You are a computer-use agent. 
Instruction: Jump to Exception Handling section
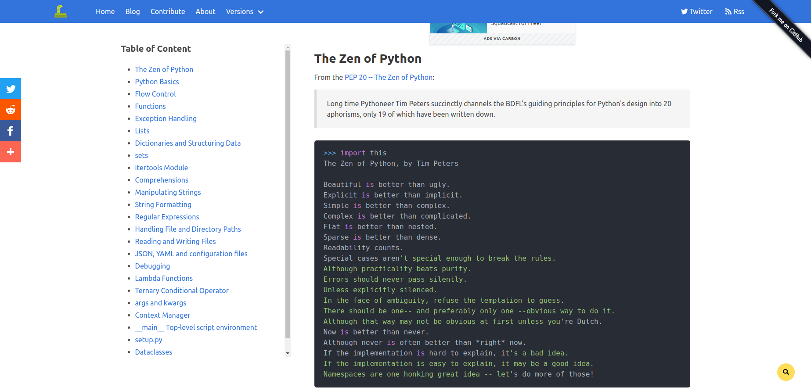coord(166,118)
